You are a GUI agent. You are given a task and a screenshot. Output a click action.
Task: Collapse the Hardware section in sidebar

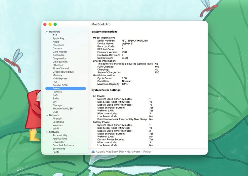47,32
